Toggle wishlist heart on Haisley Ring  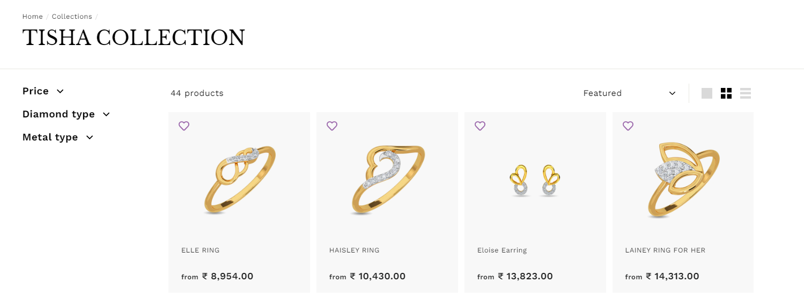(332, 126)
